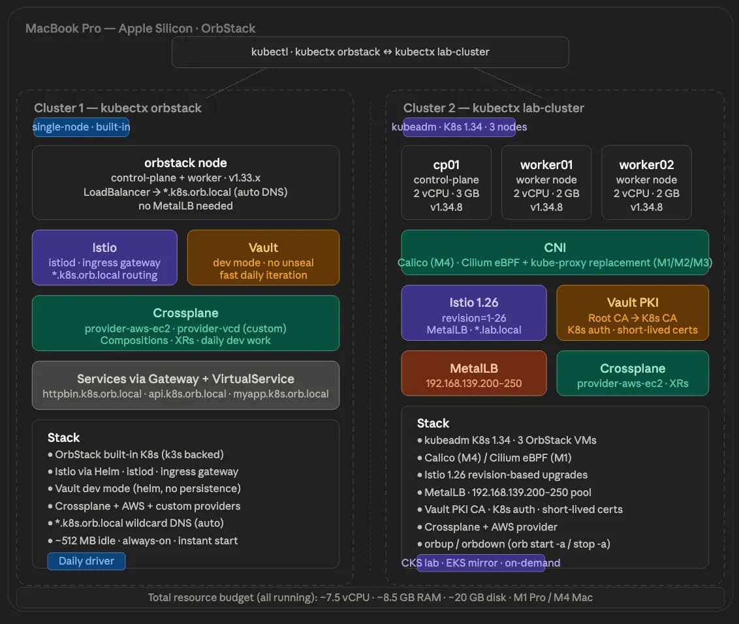Select the Cluster 2 Crossplane provider-aws-ec2 box

point(633,373)
